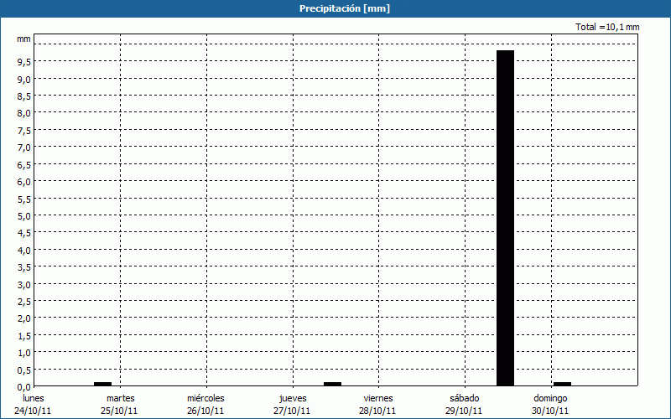The image size is (671, 419).
Task: Click the y-axis value '8,0'
Action: pos(24,113)
